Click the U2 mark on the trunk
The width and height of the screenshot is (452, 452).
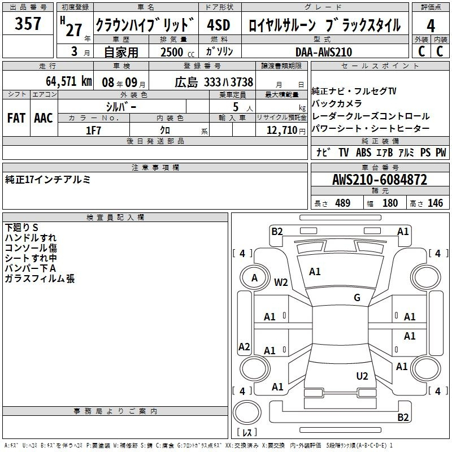[362, 376]
